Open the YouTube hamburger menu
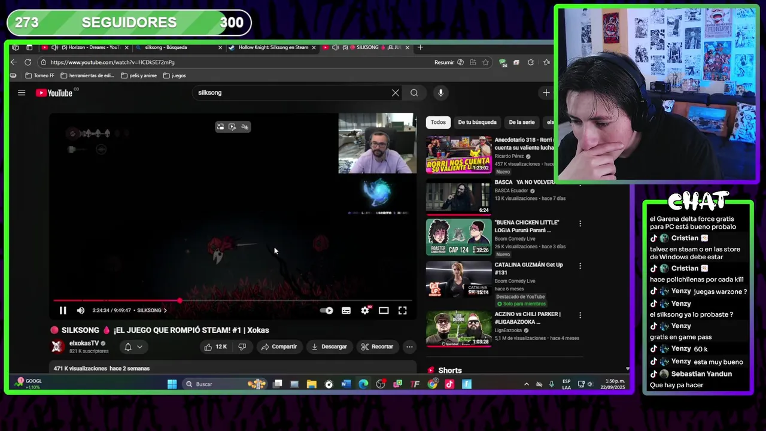This screenshot has width=766, height=431. click(x=22, y=93)
